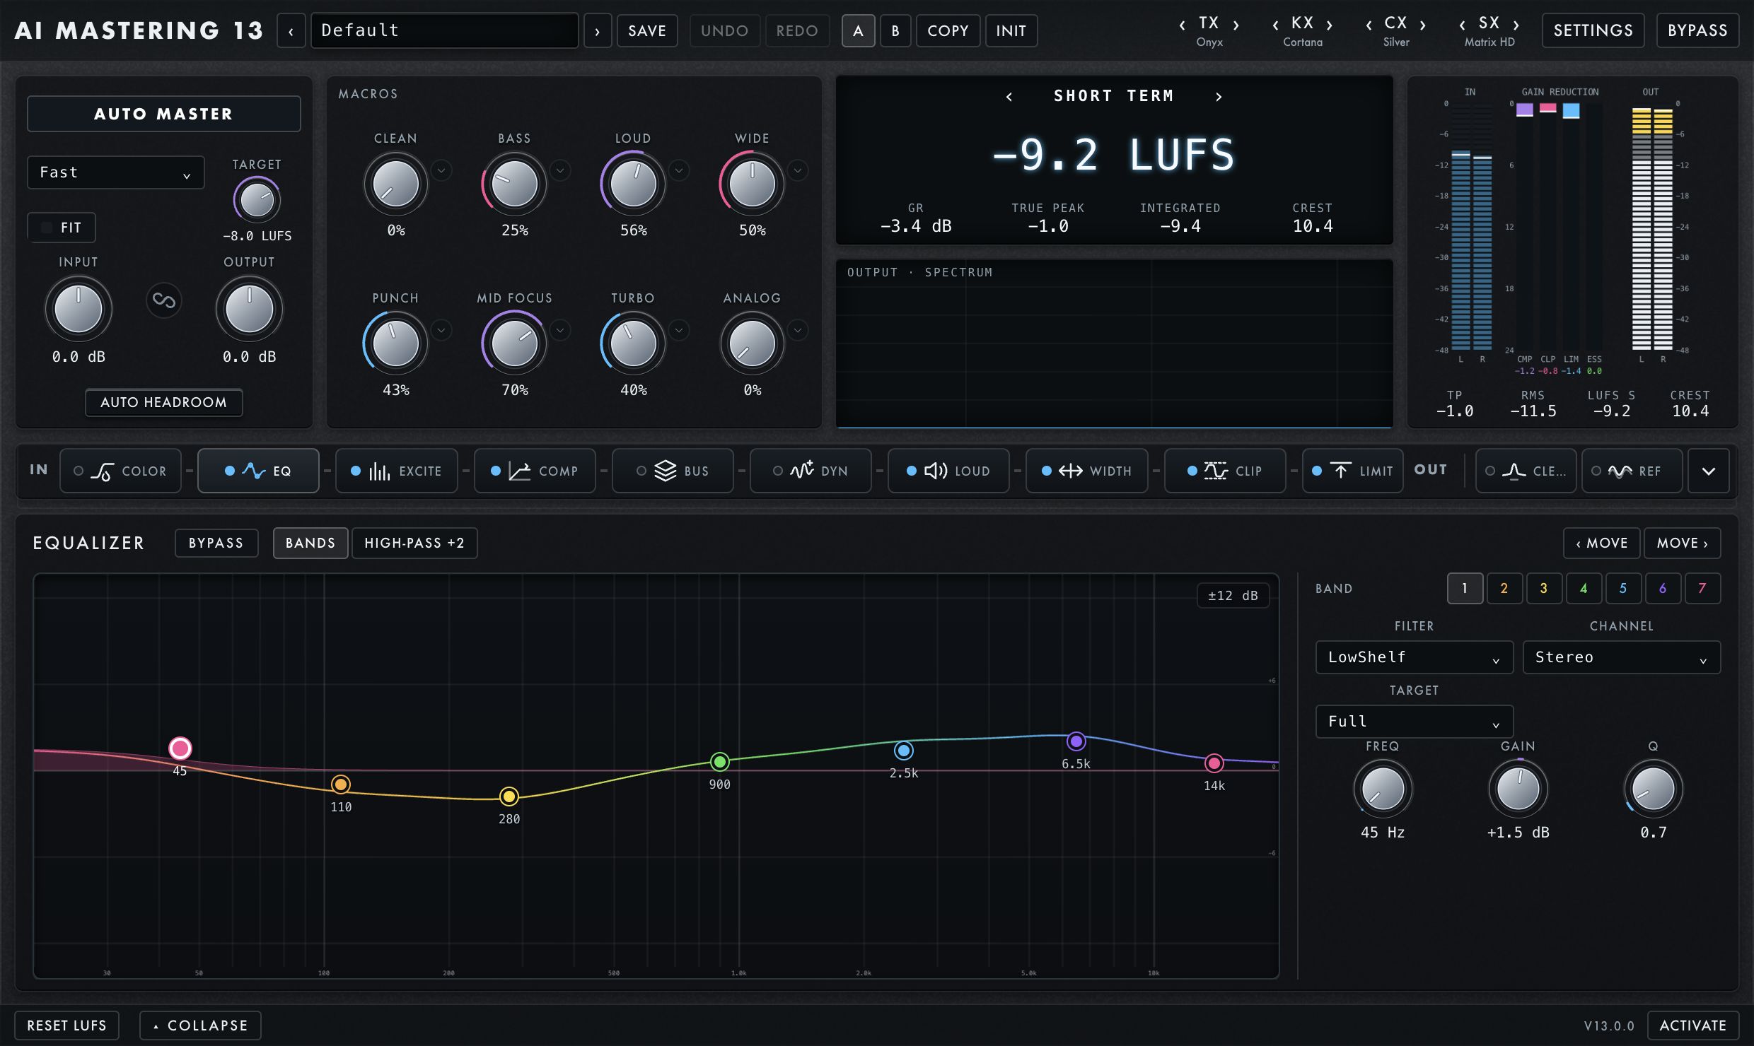Open the Full target dropdown
The width and height of the screenshot is (1754, 1046).
tap(1415, 722)
